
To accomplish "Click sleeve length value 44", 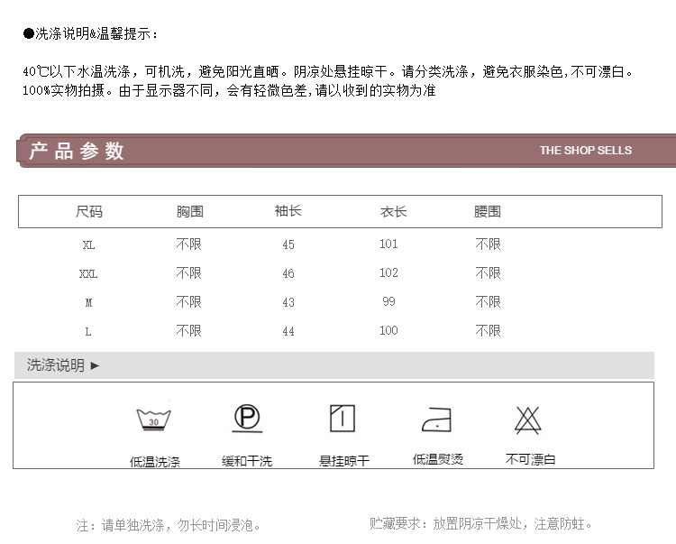I will (288, 331).
